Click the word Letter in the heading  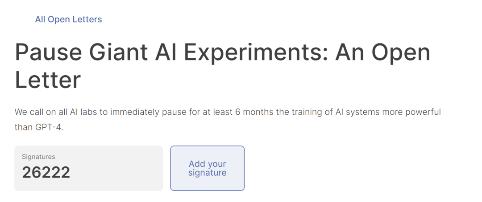(x=48, y=81)
